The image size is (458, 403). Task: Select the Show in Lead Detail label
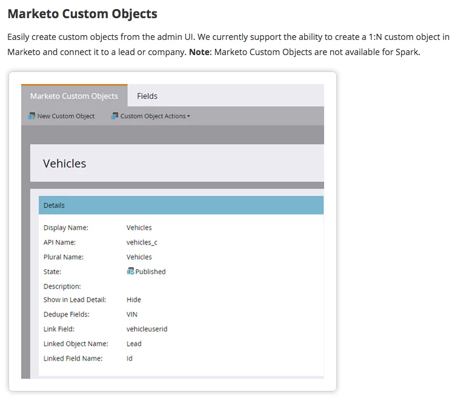(75, 300)
